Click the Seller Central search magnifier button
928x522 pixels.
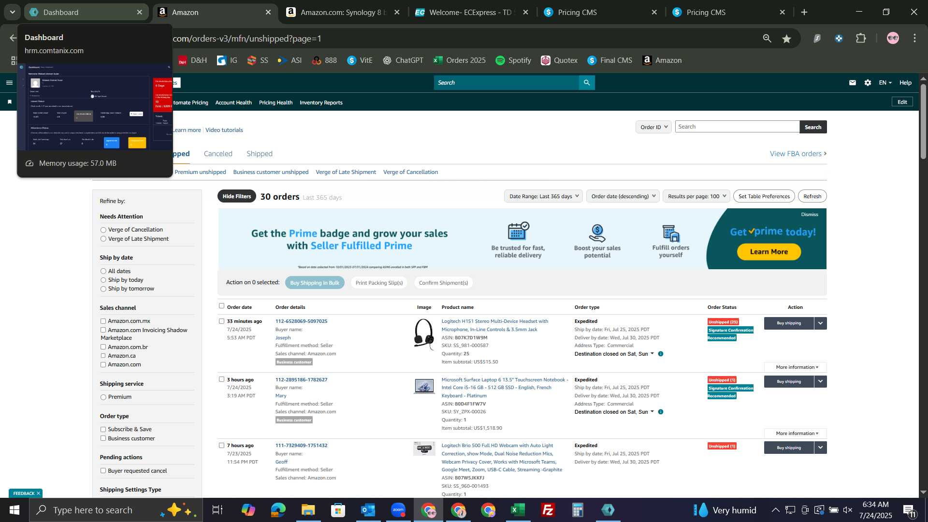pos(587,83)
